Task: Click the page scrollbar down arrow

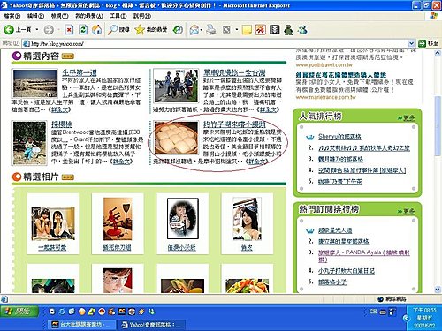Action: pyautogui.click(x=438, y=290)
